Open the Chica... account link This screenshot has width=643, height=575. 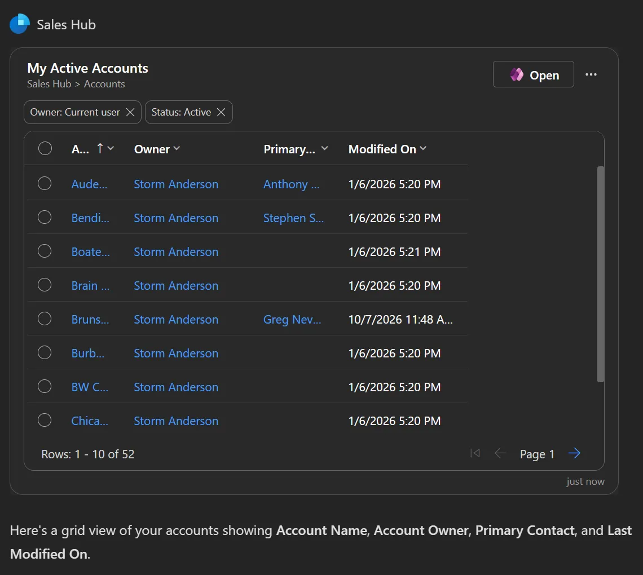click(90, 421)
